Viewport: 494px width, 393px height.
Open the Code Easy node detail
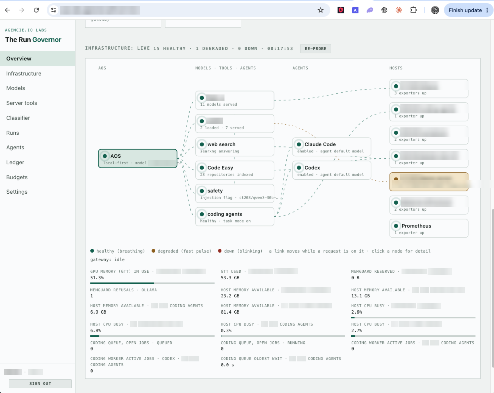(235, 170)
